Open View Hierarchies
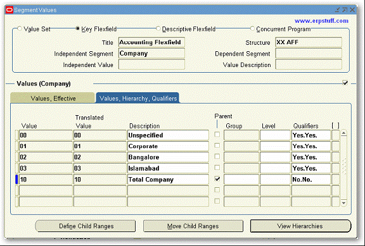Screen dimensions: 365x246 coord(300,226)
